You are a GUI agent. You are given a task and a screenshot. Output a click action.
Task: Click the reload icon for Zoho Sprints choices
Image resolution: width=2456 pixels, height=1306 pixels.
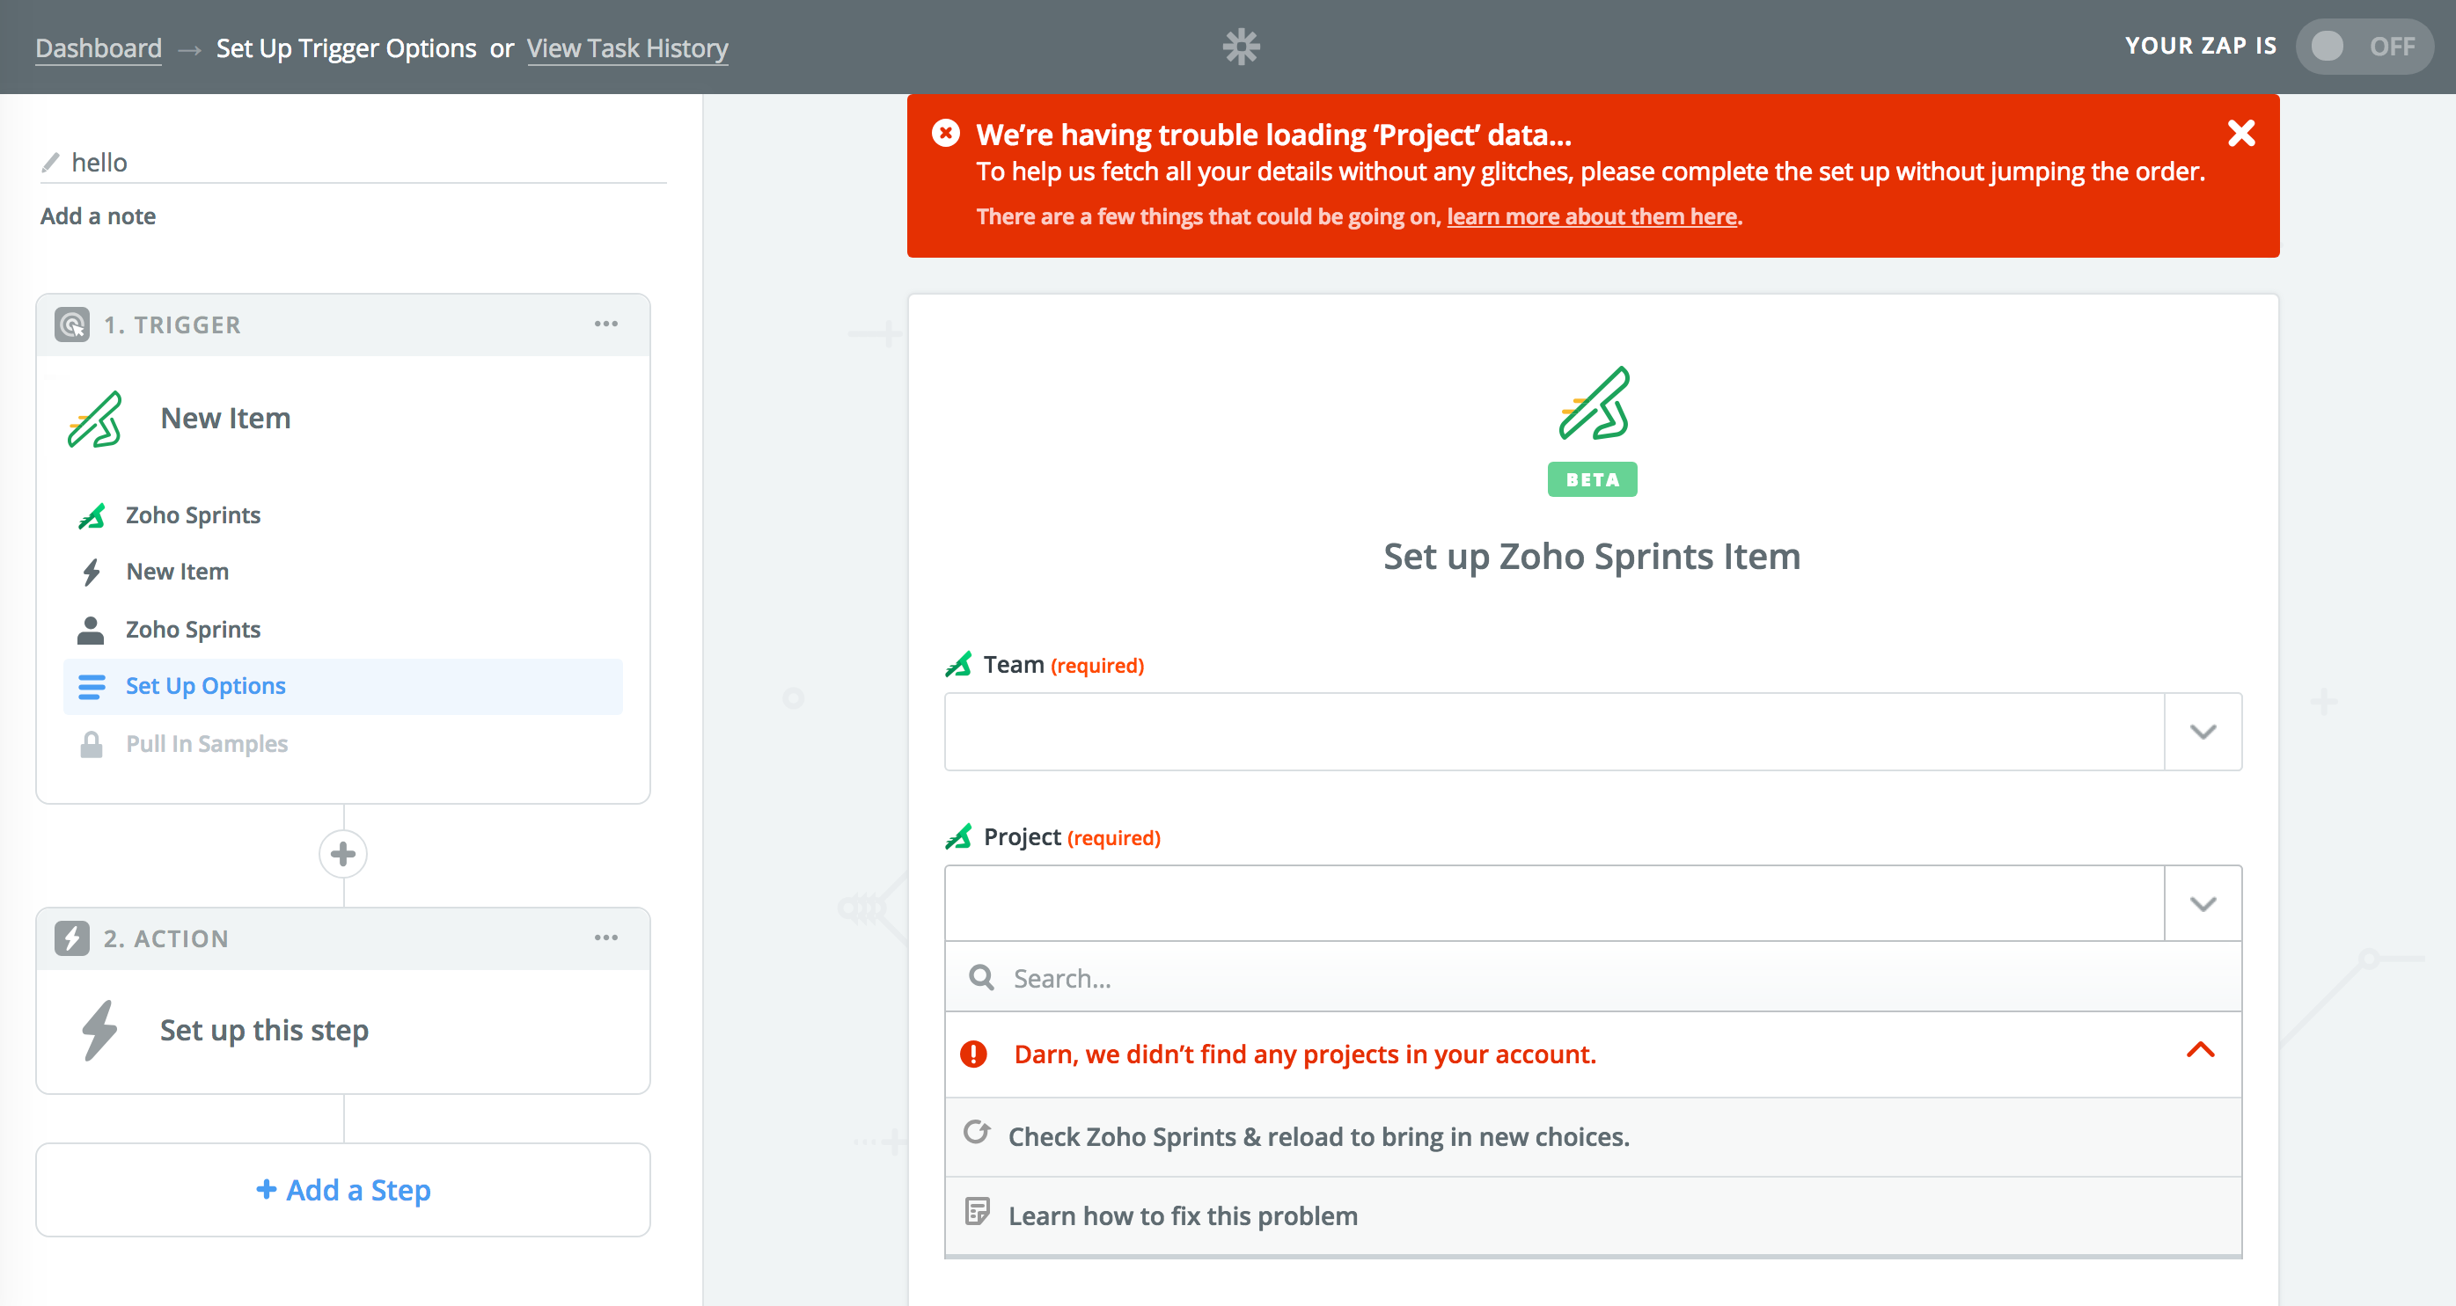[x=976, y=1134]
